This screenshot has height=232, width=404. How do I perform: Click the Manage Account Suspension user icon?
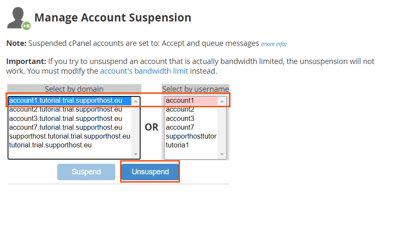click(x=19, y=18)
